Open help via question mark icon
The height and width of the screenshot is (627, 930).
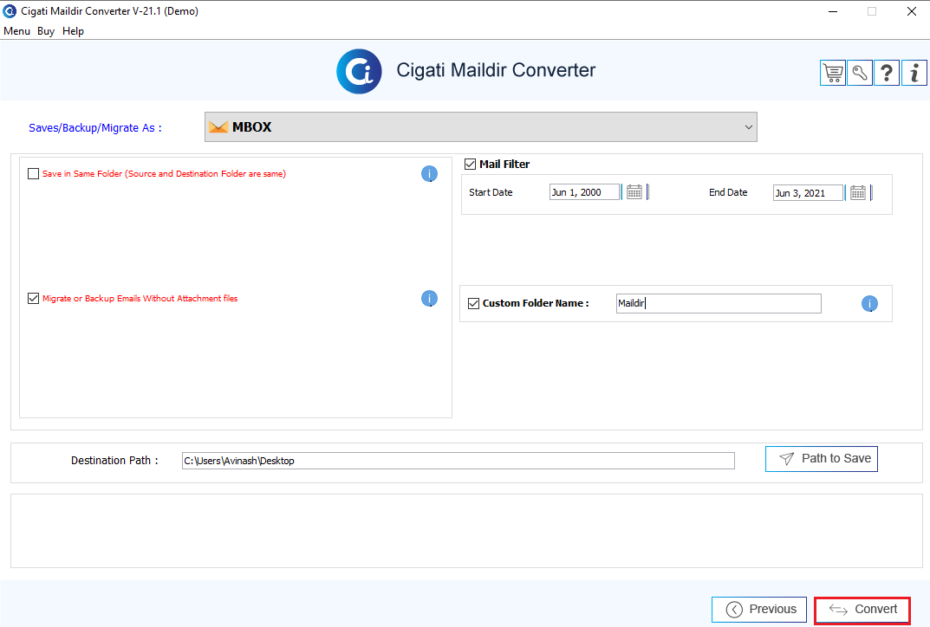[887, 73]
